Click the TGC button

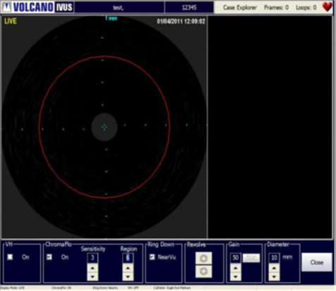pos(251,258)
